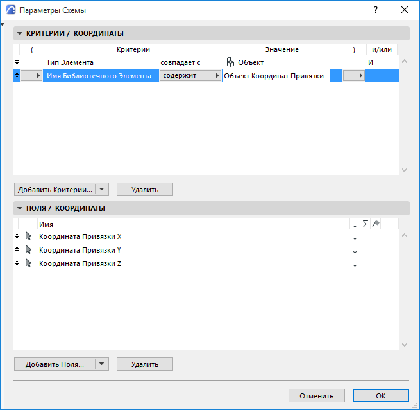Open dropdown arrow next to Добавить Критерии
The height and width of the screenshot is (410, 420).
pyautogui.click(x=103, y=190)
